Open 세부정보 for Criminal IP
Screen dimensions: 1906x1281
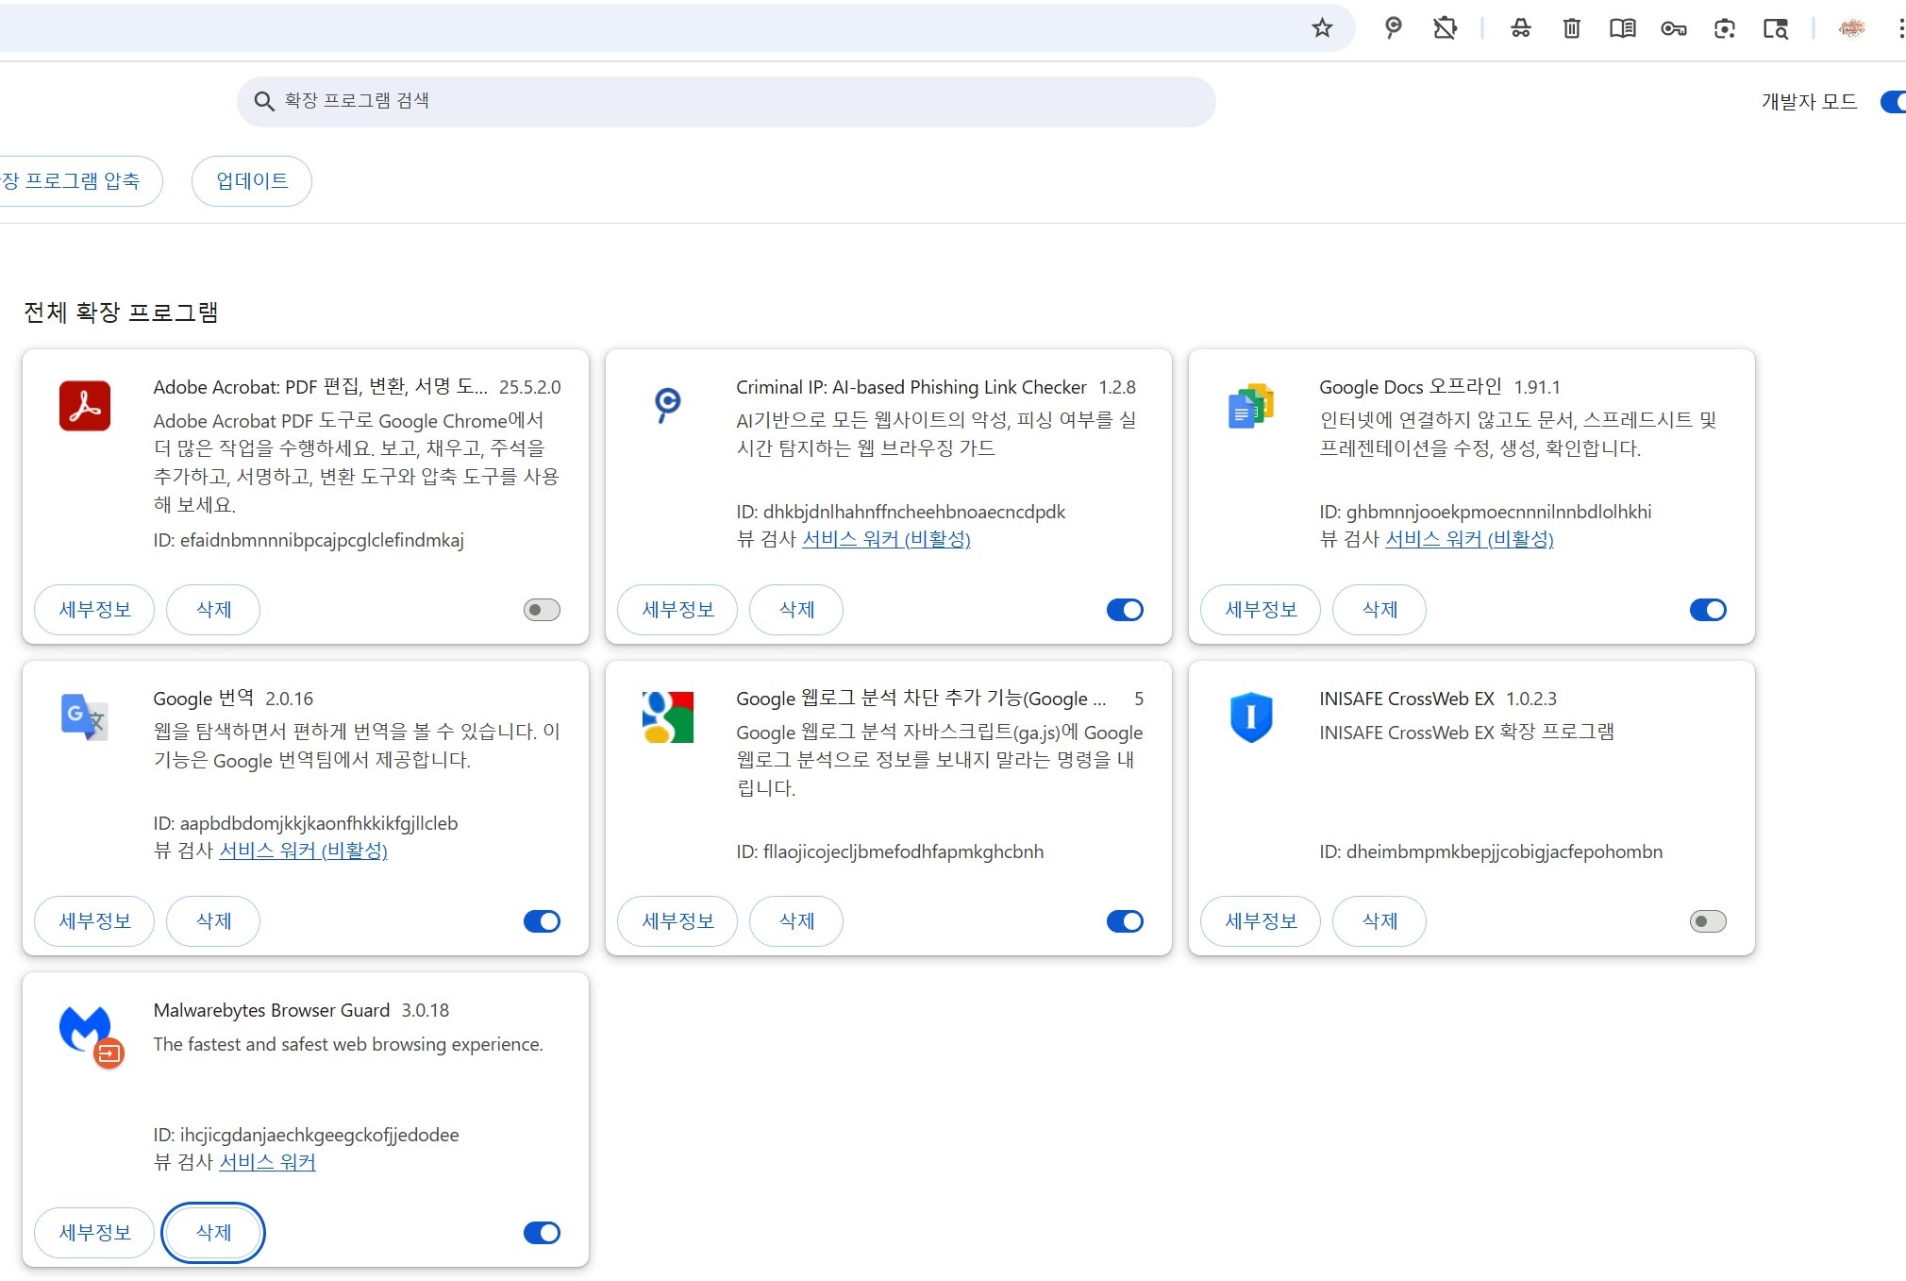point(677,610)
